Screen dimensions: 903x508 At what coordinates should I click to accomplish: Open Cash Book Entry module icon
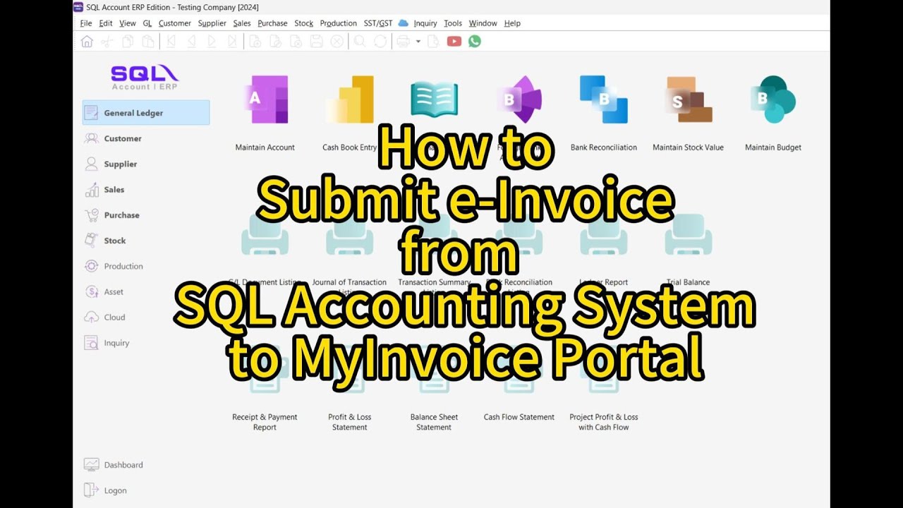[x=350, y=99]
